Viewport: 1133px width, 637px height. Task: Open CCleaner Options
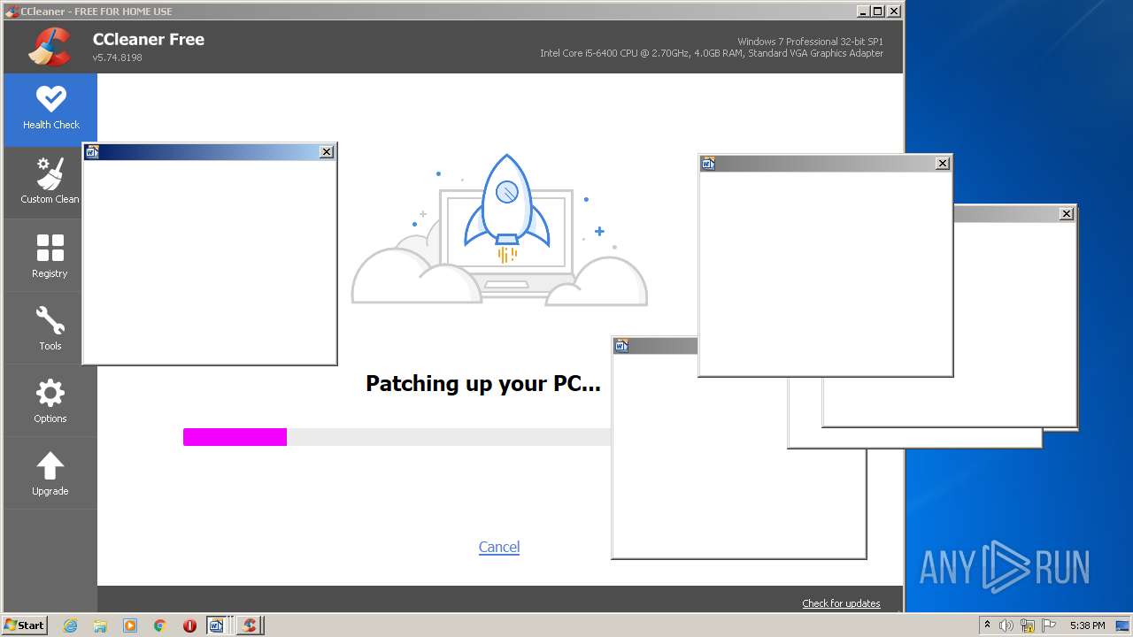(50, 402)
